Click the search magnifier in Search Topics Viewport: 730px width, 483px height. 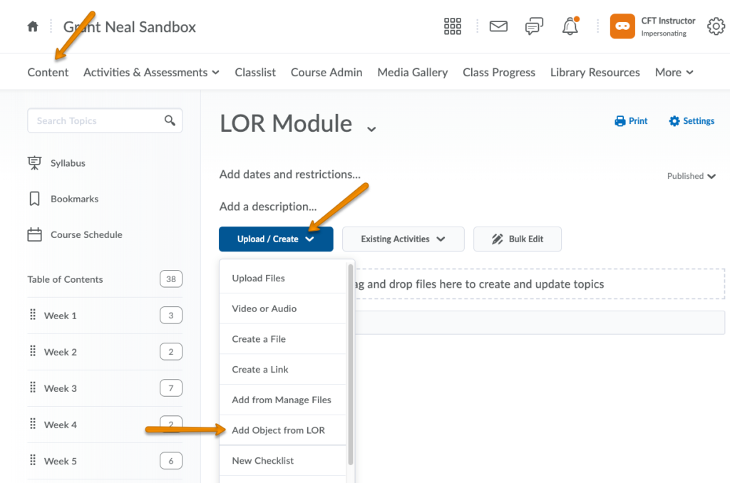(x=170, y=120)
